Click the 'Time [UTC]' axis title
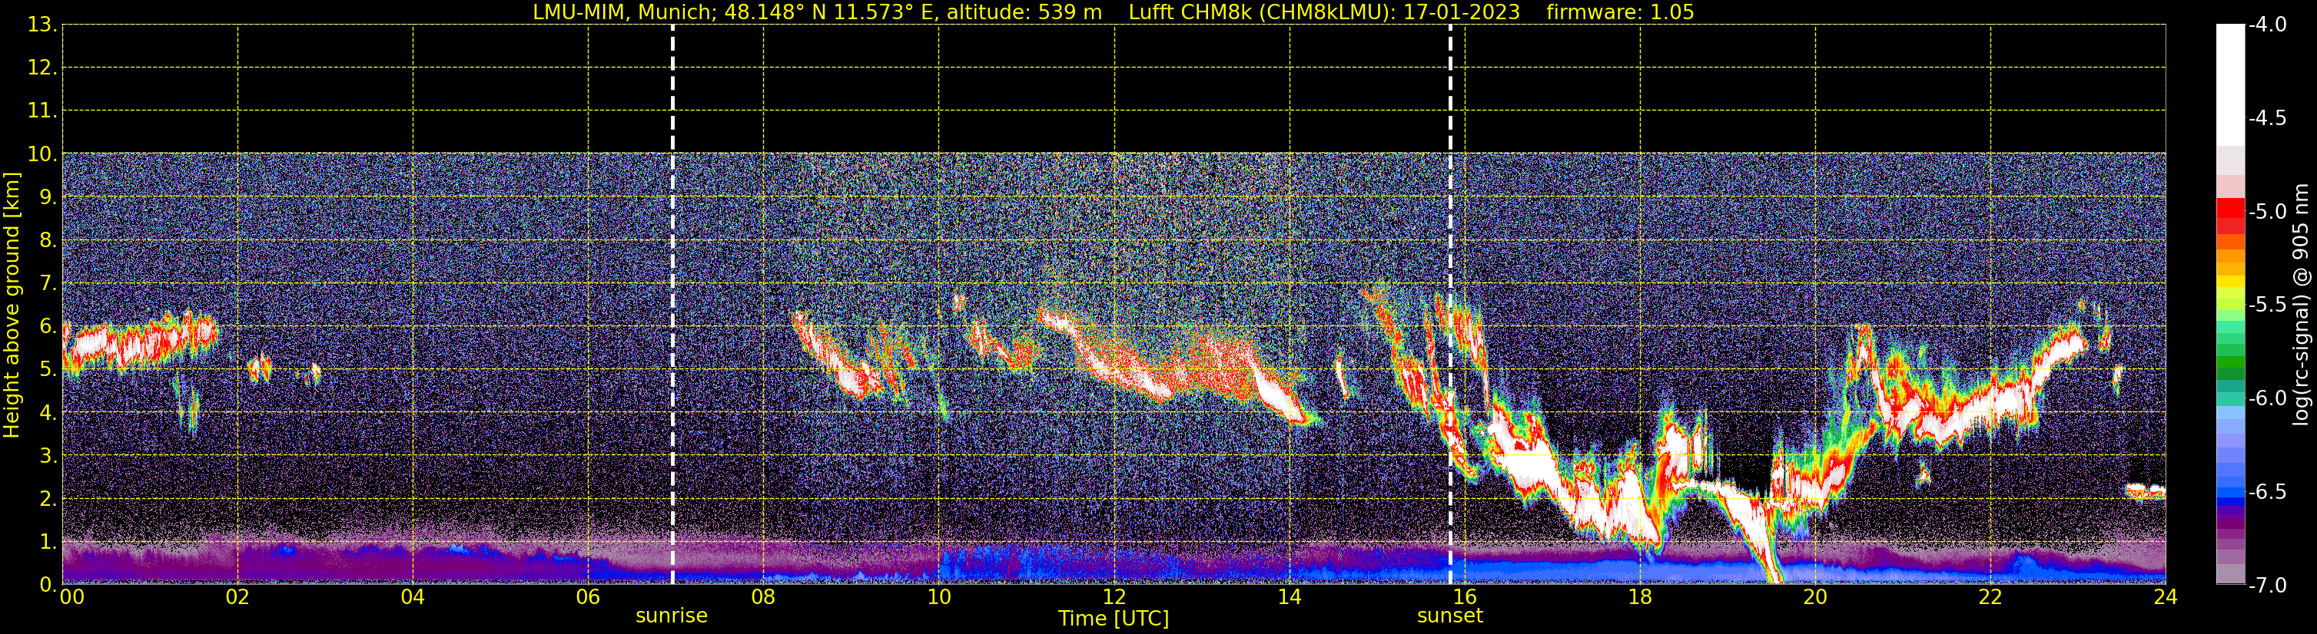2317x634 pixels. [1114, 619]
